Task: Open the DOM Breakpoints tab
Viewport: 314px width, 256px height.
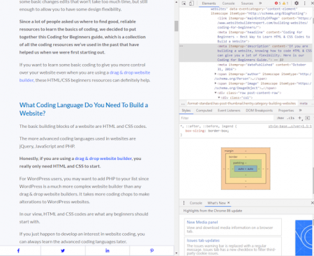Action: tap(259, 111)
